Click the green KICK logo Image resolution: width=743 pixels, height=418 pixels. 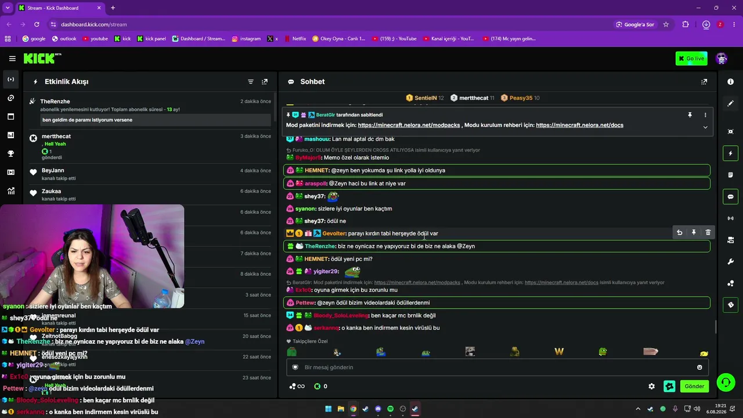click(42, 58)
